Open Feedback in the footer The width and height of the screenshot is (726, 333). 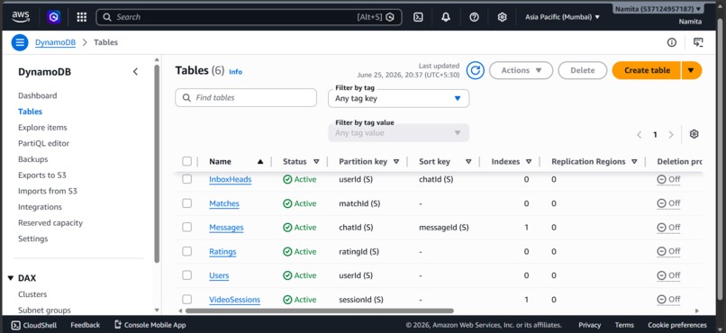(x=86, y=325)
